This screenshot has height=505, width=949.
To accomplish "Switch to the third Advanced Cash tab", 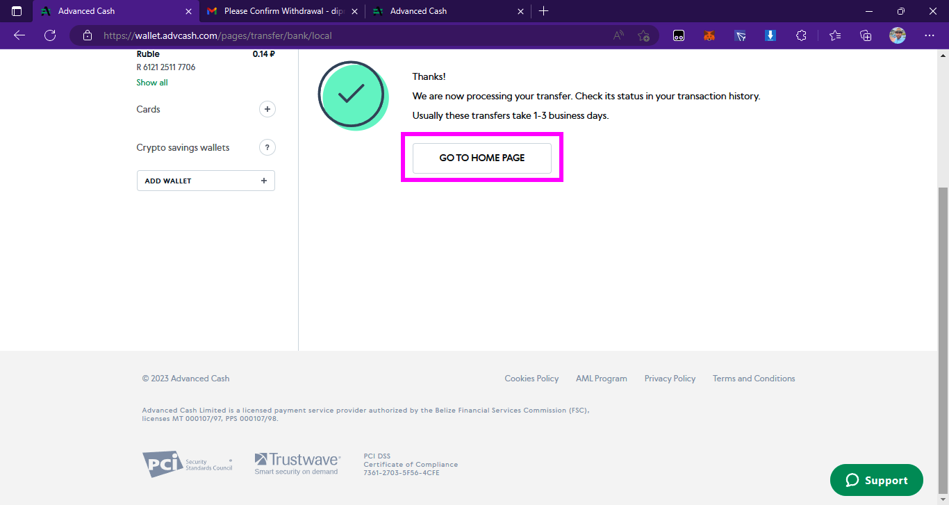I will pos(448,11).
